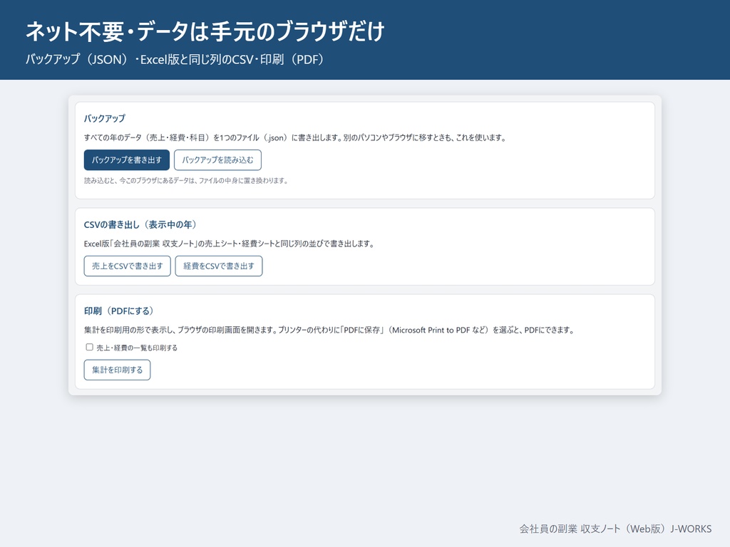The height and width of the screenshot is (547, 730).
Task: Click the description starting Excel版「会社員の副業
Action: pyautogui.click(x=230, y=244)
